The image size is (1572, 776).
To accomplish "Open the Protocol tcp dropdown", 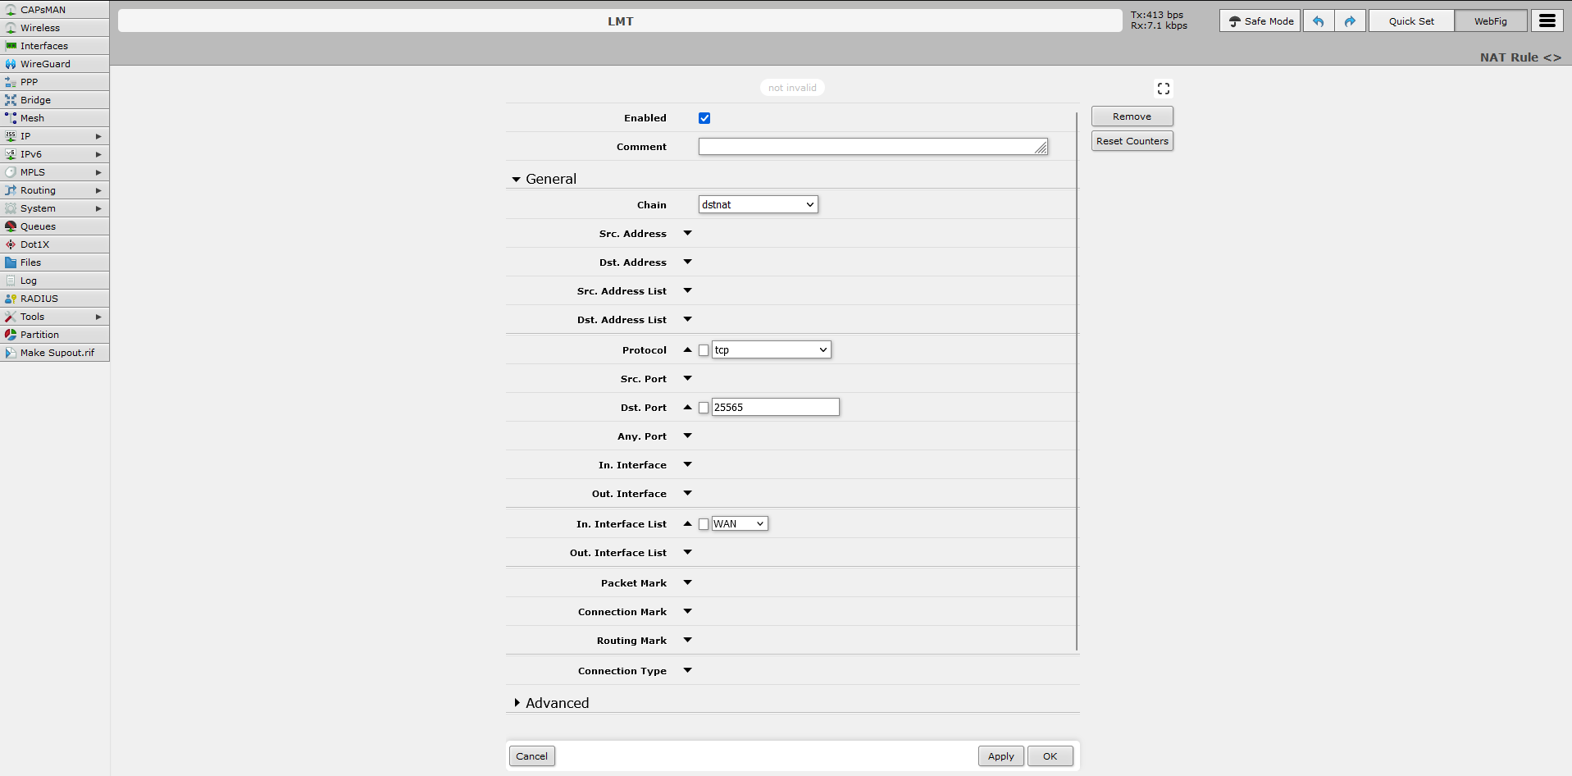I will [770, 349].
